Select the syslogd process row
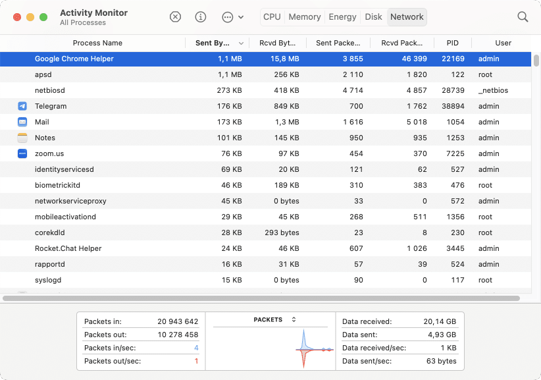Screen dimensions: 541x380 265,281
